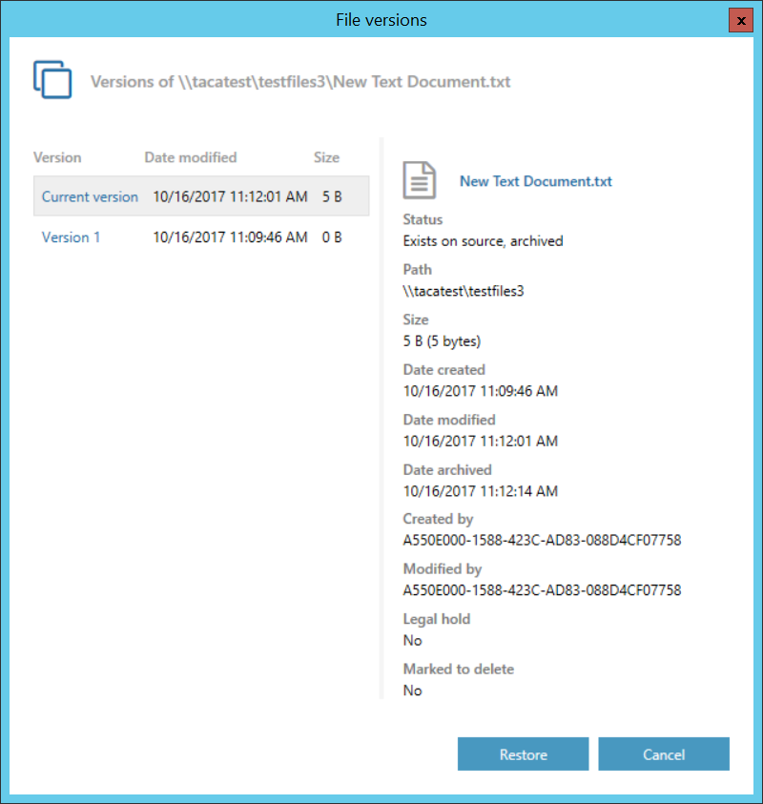Screen dimensions: 763x804
Task: Select the Current version entry
Action: coord(90,196)
